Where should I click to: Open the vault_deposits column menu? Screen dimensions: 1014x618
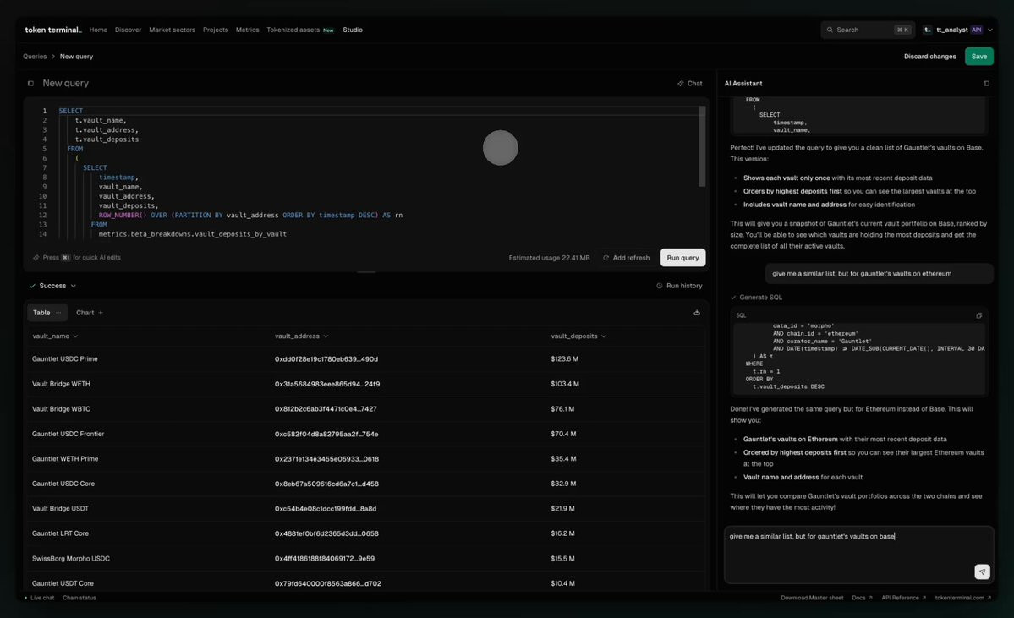[x=603, y=336]
